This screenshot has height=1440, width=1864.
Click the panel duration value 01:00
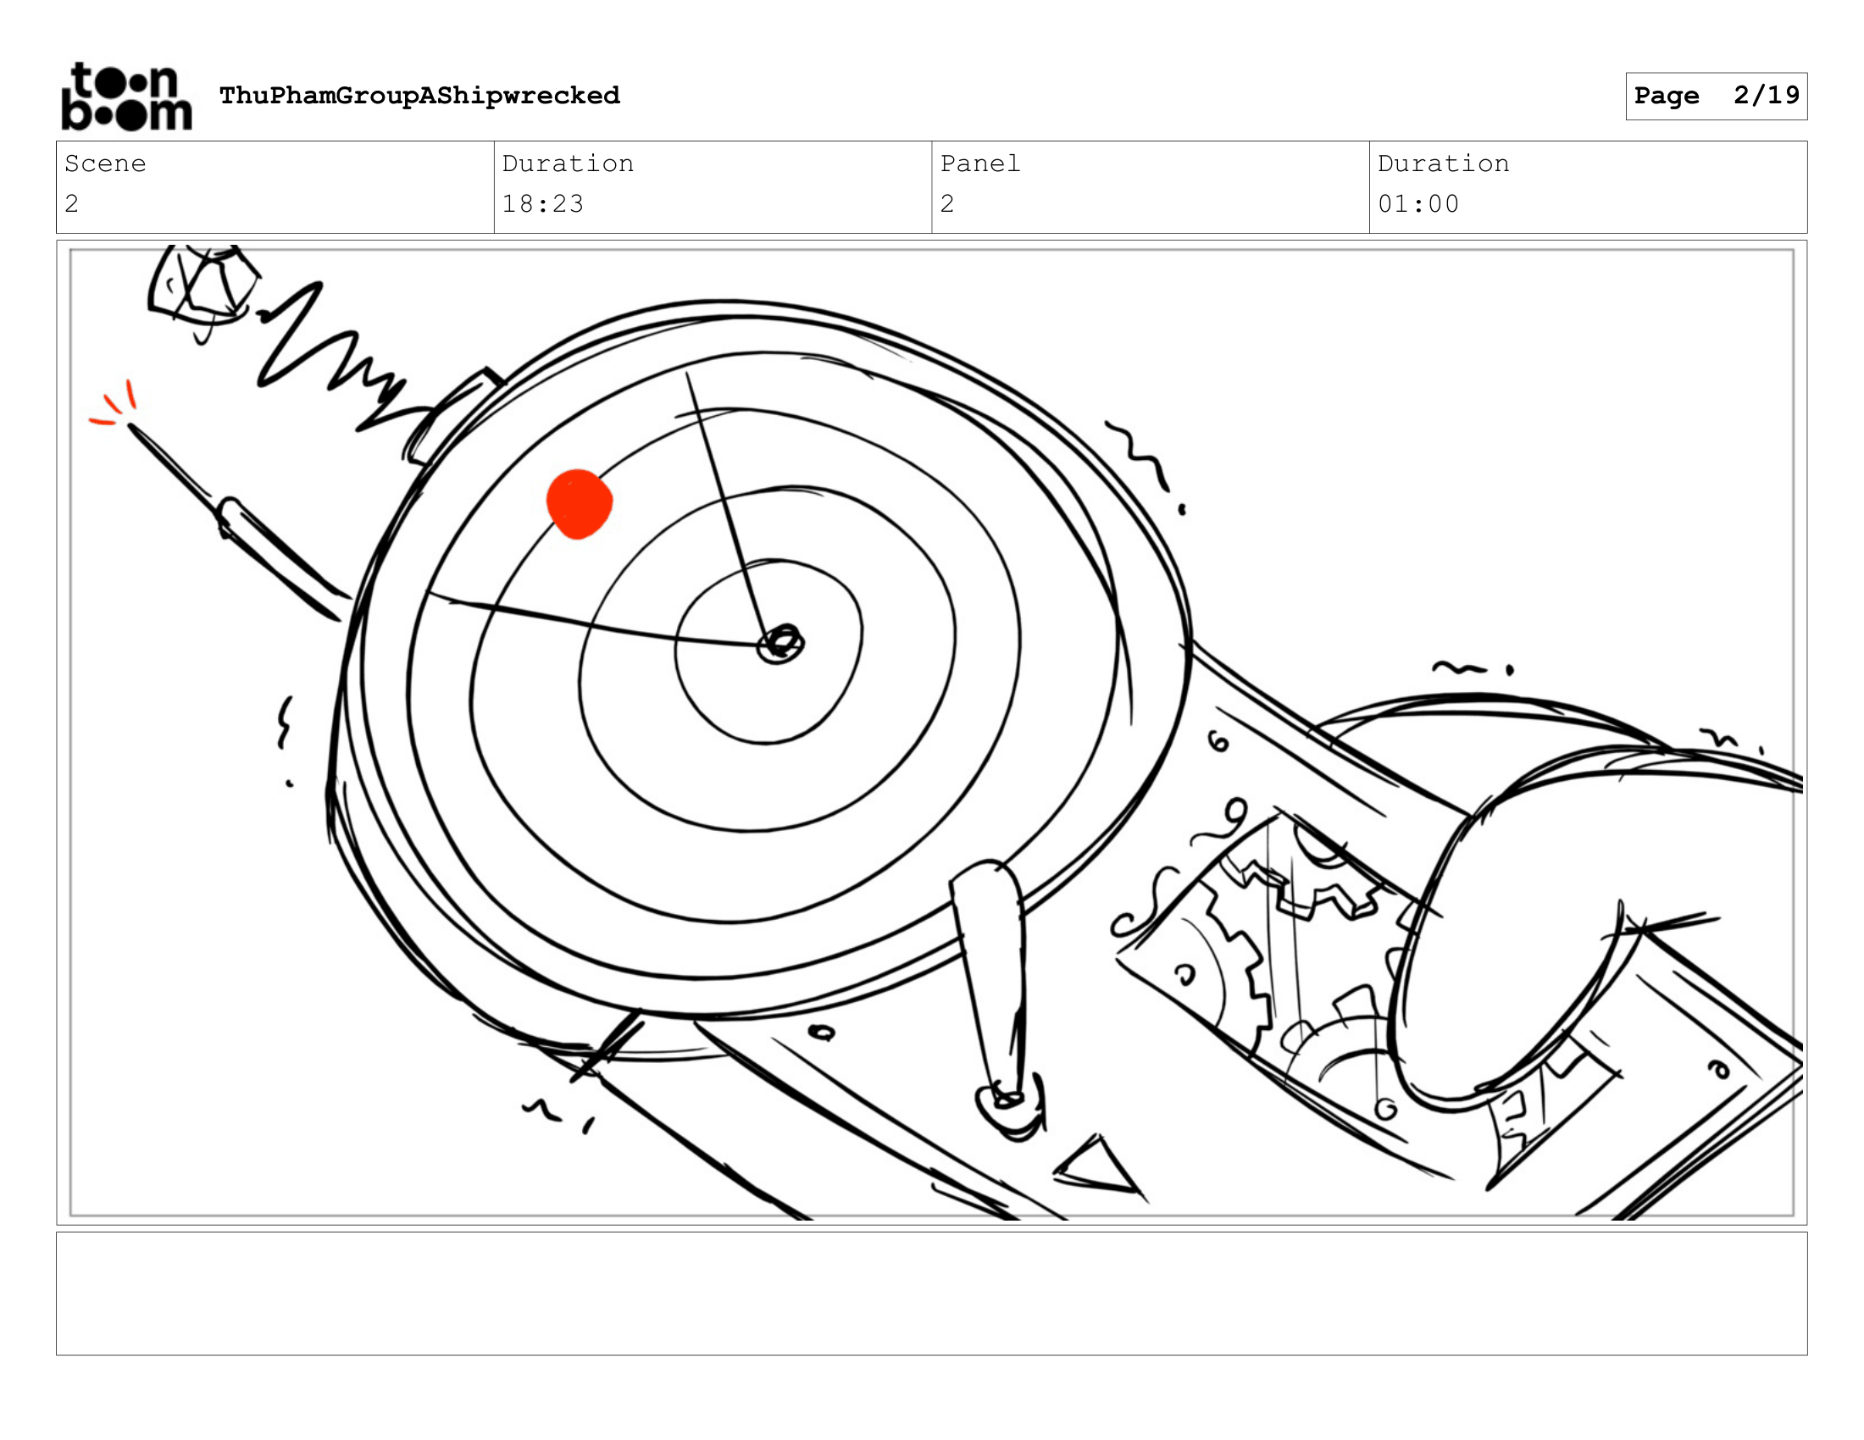coord(1417,205)
